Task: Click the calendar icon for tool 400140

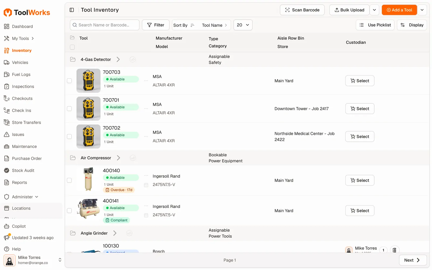Action: [x=146, y=185]
